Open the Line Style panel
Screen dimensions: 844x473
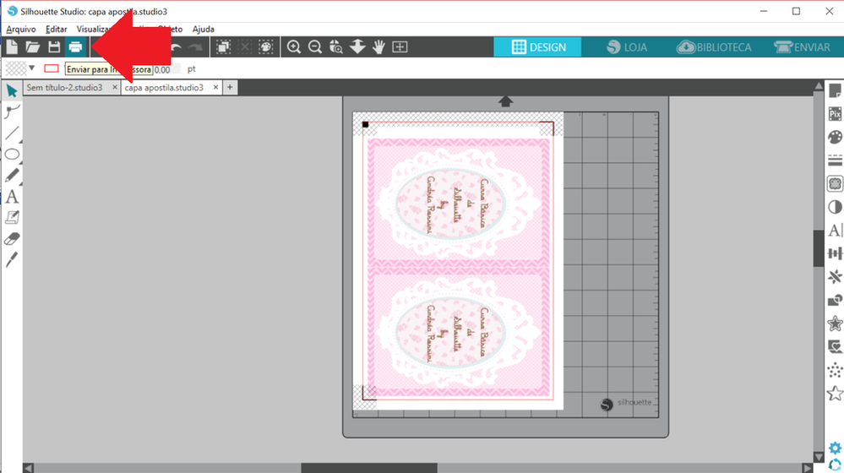click(x=835, y=160)
